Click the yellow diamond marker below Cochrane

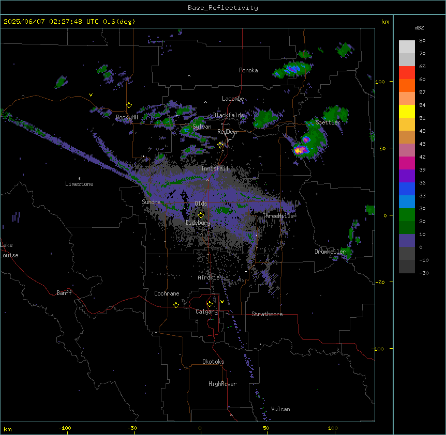click(x=176, y=305)
